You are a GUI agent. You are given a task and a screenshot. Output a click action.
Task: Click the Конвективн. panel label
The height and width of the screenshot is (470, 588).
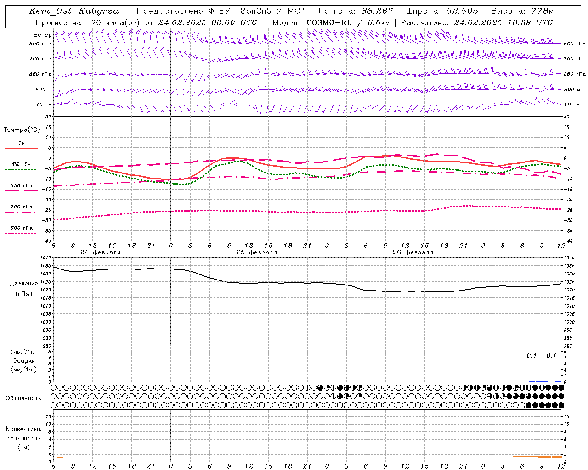[x=24, y=429]
